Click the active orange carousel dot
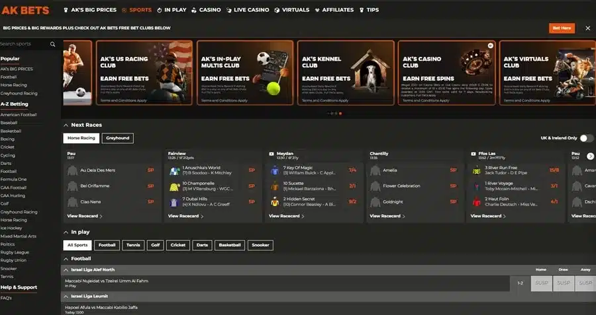This screenshot has width=596, height=315. click(x=340, y=114)
